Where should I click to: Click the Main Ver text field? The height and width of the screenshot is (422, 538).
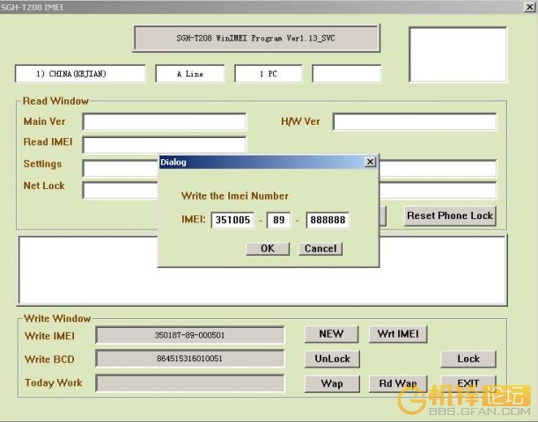point(165,122)
